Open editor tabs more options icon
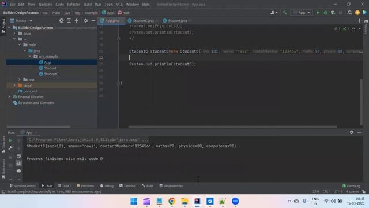This screenshot has width=369, height=208. coord(359,21)
